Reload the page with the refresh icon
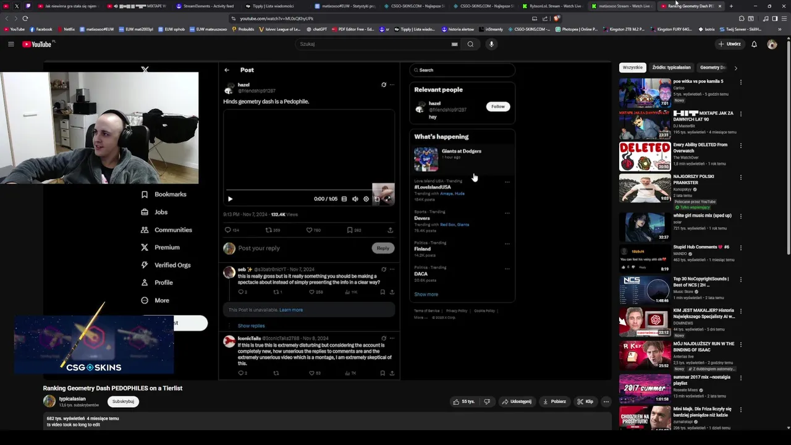This screenshot has height=445, width=791. click(25, 19)
